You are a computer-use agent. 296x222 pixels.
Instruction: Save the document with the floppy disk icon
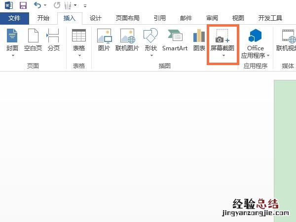(23, 5)
